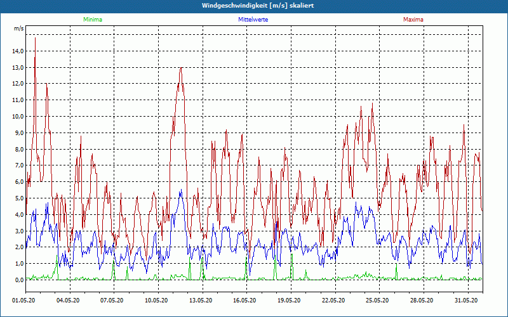Click the 1,0 y-axis value
This screenshot has width=508, height=317.
point(20,264)
